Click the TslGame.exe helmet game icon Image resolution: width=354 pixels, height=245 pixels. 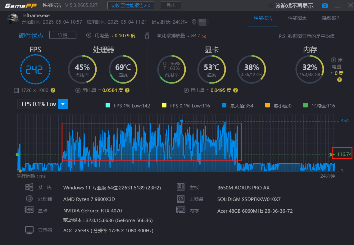[13, 19]
